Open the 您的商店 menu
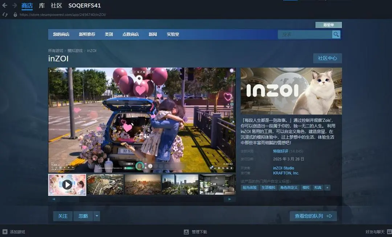This screenshot has height=237, width=392. (x=61, y=34)
